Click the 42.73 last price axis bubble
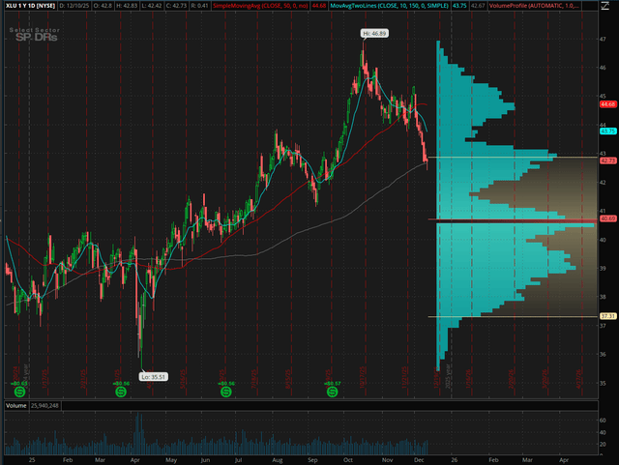 607,160
